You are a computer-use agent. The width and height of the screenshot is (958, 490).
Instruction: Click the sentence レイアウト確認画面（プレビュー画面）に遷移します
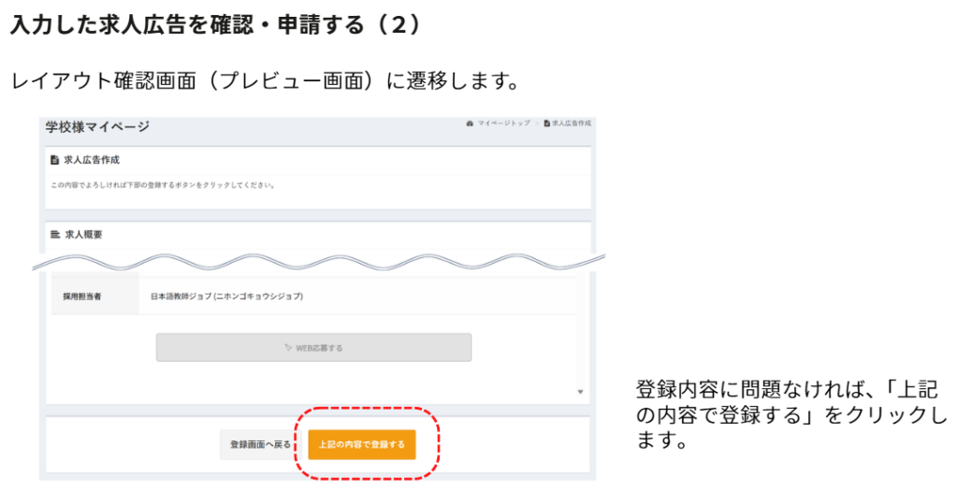point(265,80)
